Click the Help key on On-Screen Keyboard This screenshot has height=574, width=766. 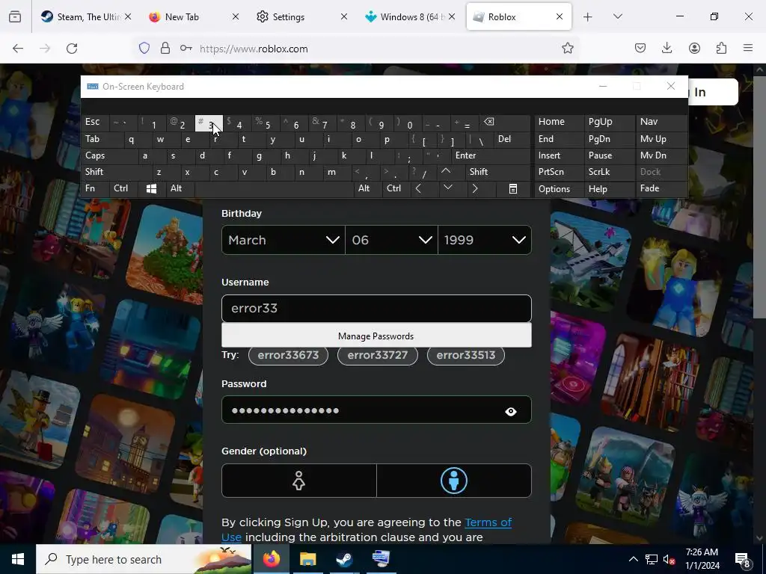tap(609, 188)
